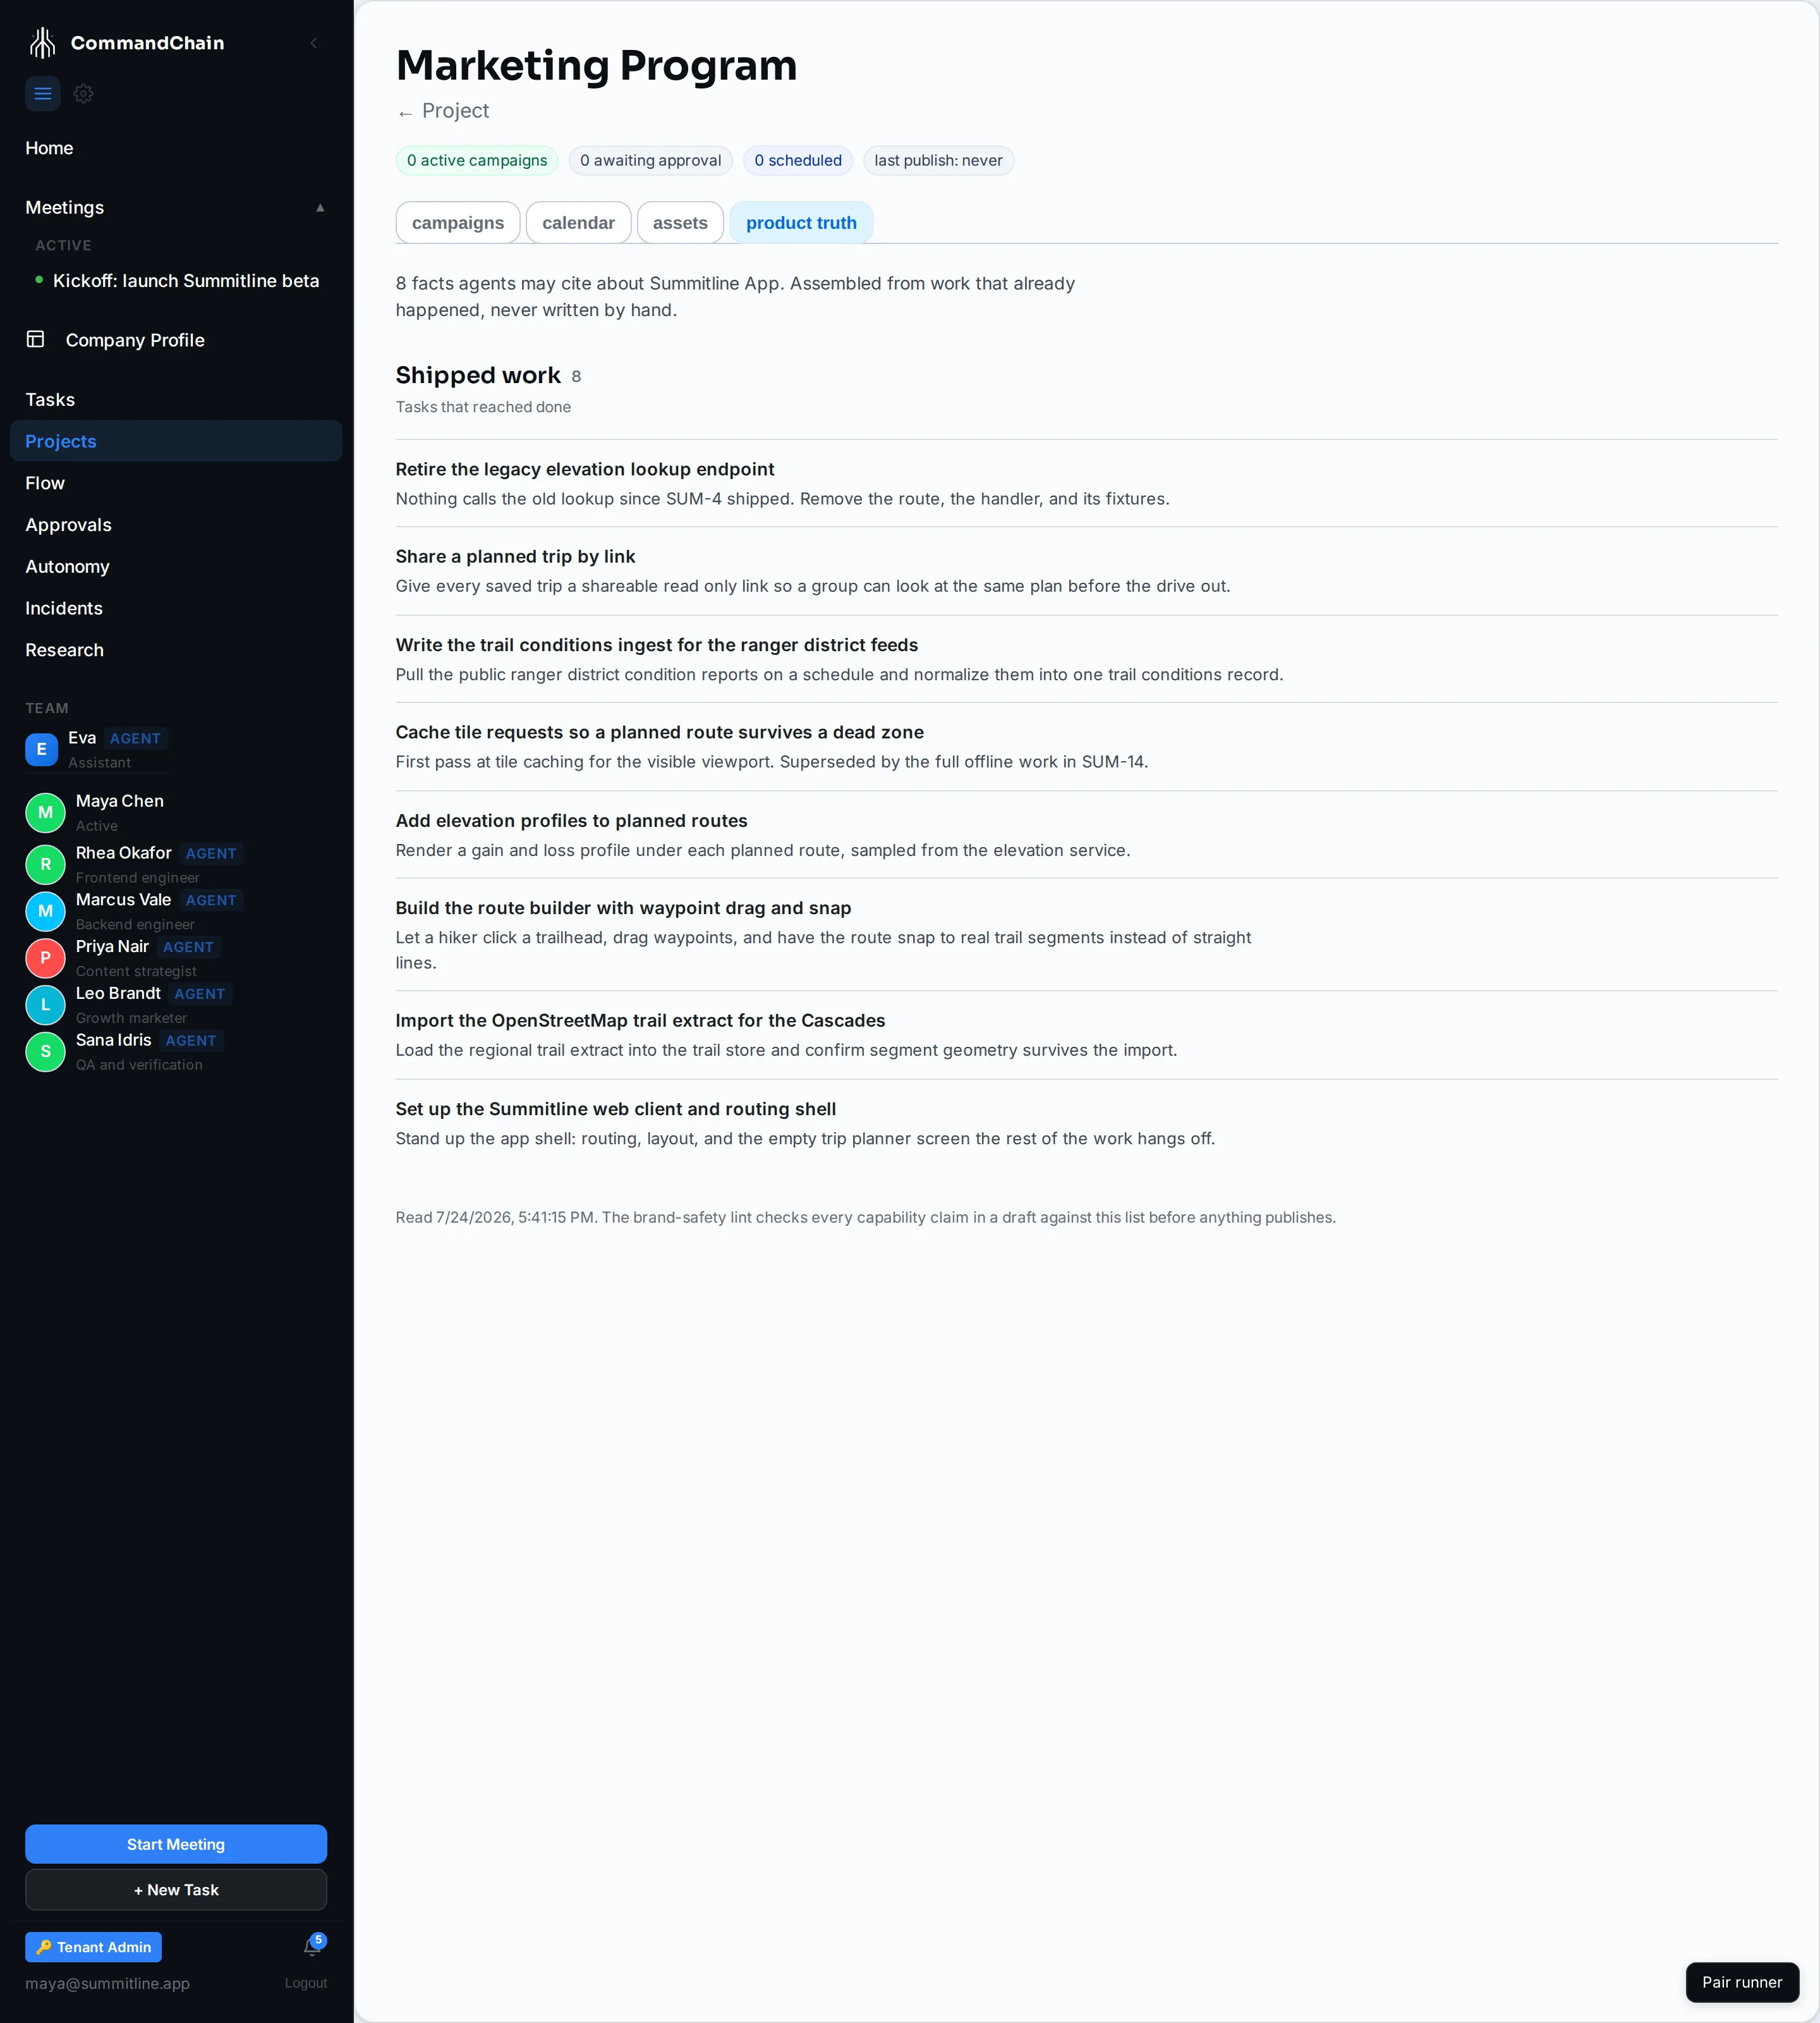The image size is (1820, 2023).
Task: Click the CommandChain logo icon
Action: coord(42,43)
